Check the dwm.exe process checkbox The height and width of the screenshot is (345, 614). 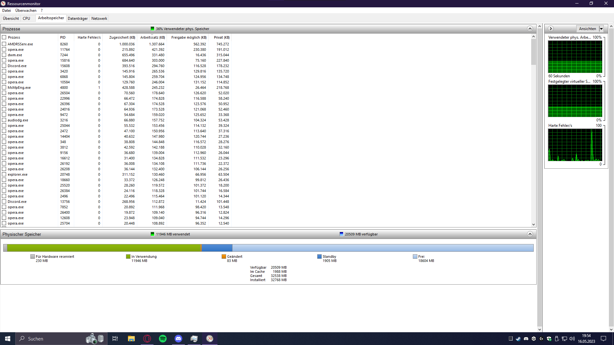[4, 55]
